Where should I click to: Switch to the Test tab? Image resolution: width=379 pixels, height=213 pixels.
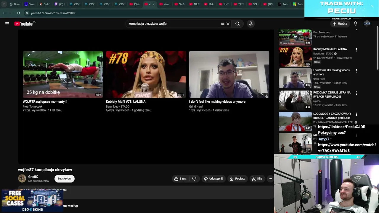click(x=298, y=4)
